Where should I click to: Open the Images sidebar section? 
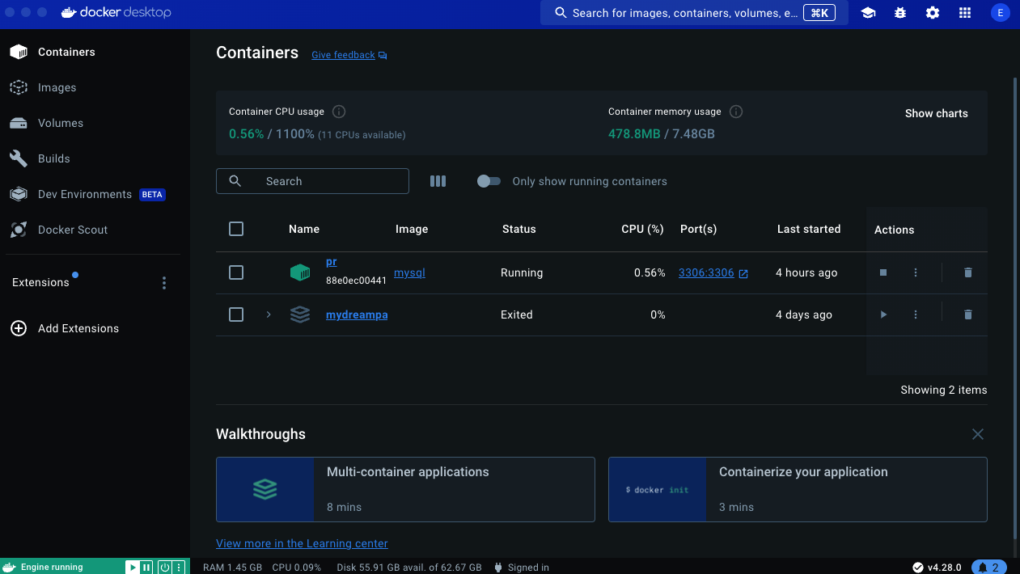tap(95, 87)
